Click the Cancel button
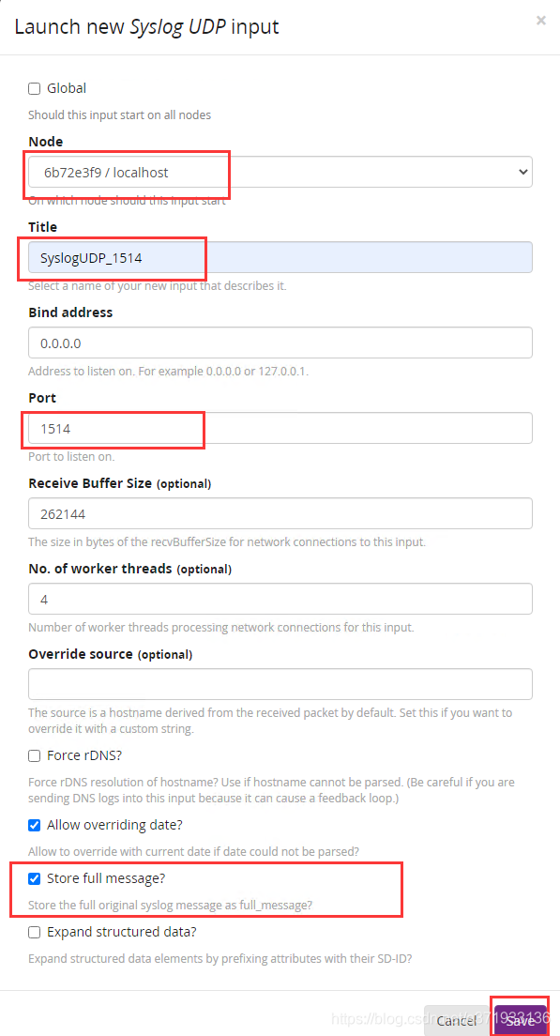 point(457,1020)
